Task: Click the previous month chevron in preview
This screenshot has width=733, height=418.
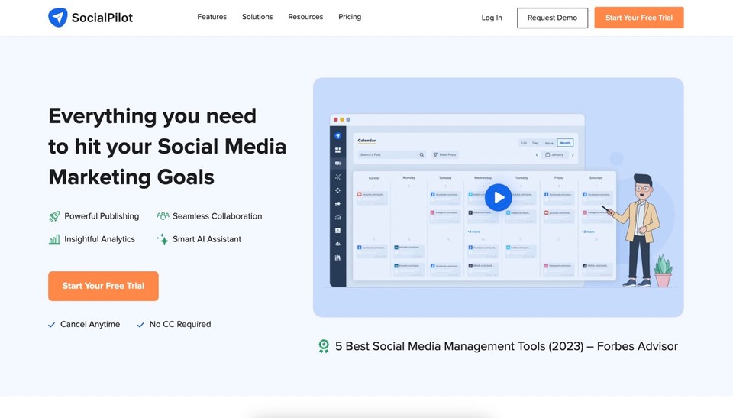Action: tap(537, 155)
